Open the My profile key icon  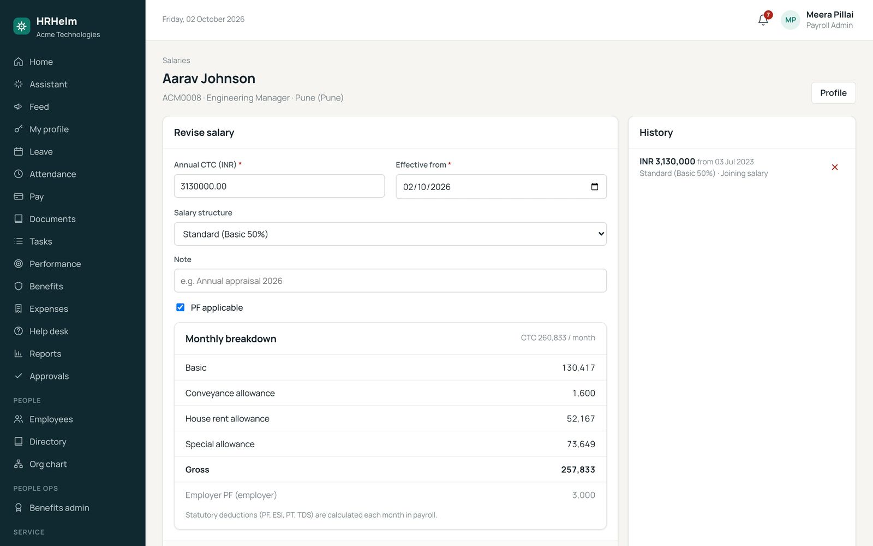click(19, 129)
